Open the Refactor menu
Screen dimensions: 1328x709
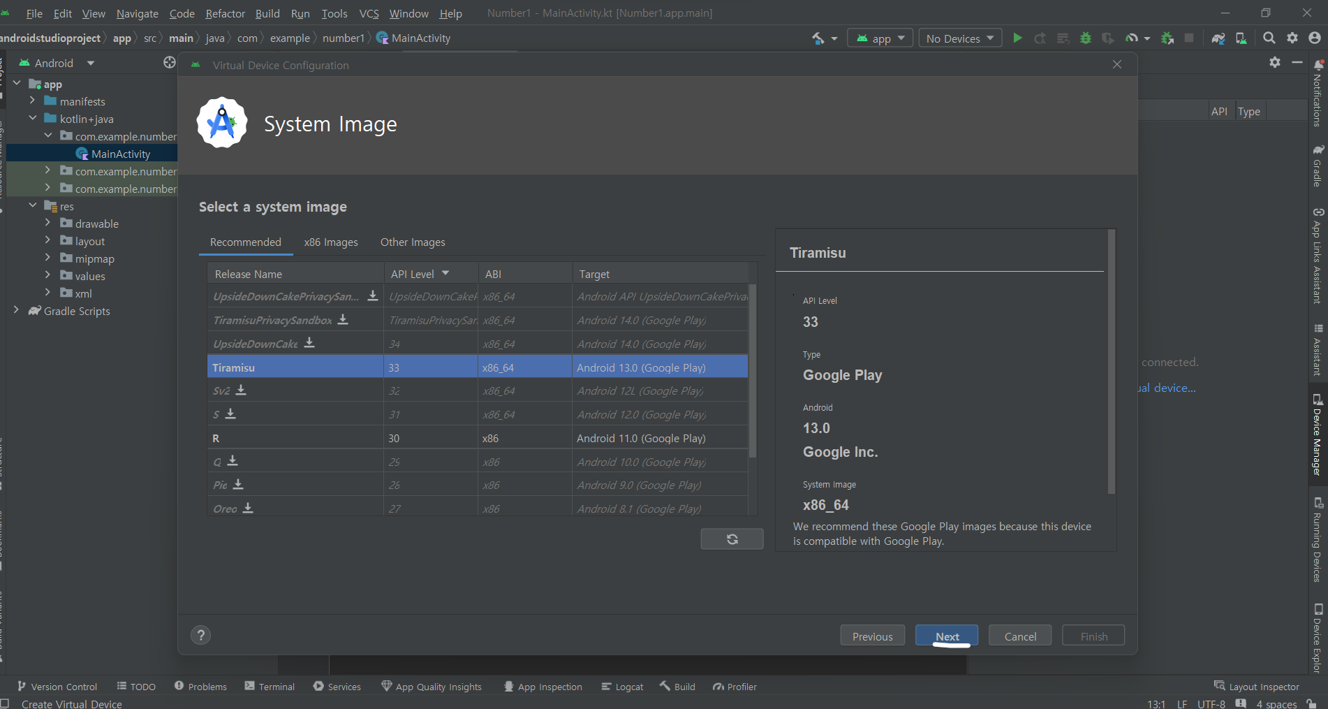point(225,13)
